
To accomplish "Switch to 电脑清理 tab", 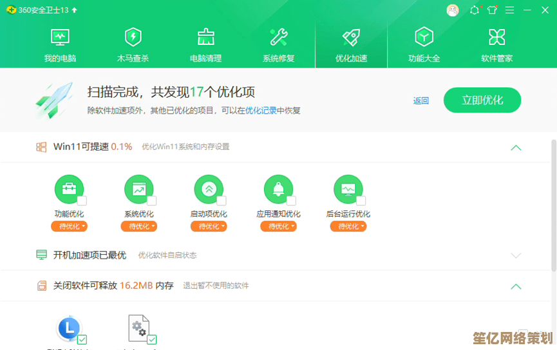I will (x=205, y=46).
